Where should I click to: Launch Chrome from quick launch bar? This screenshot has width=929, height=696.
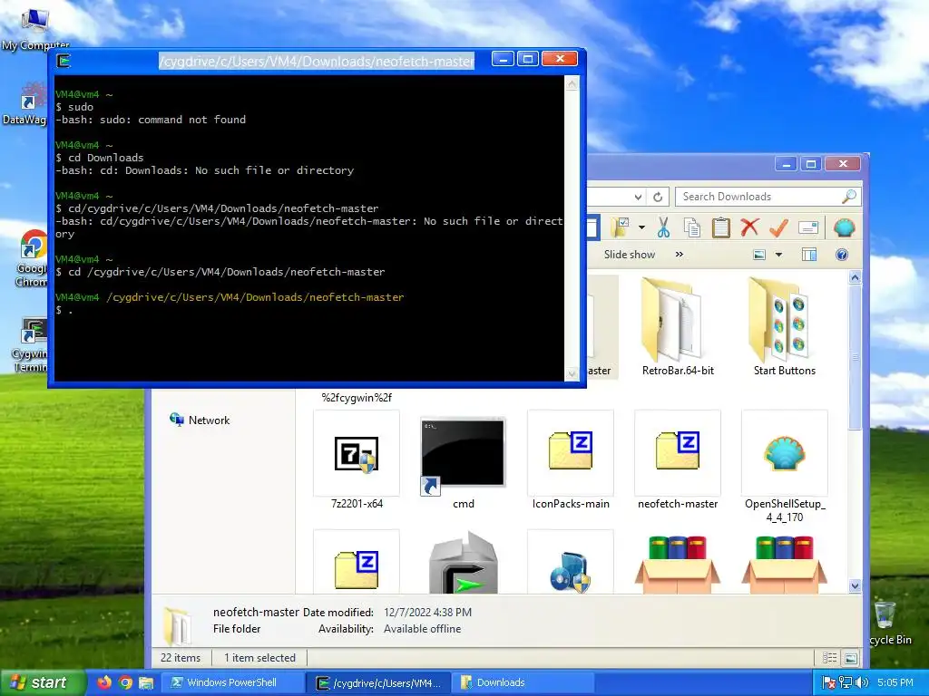coord(125,682)
